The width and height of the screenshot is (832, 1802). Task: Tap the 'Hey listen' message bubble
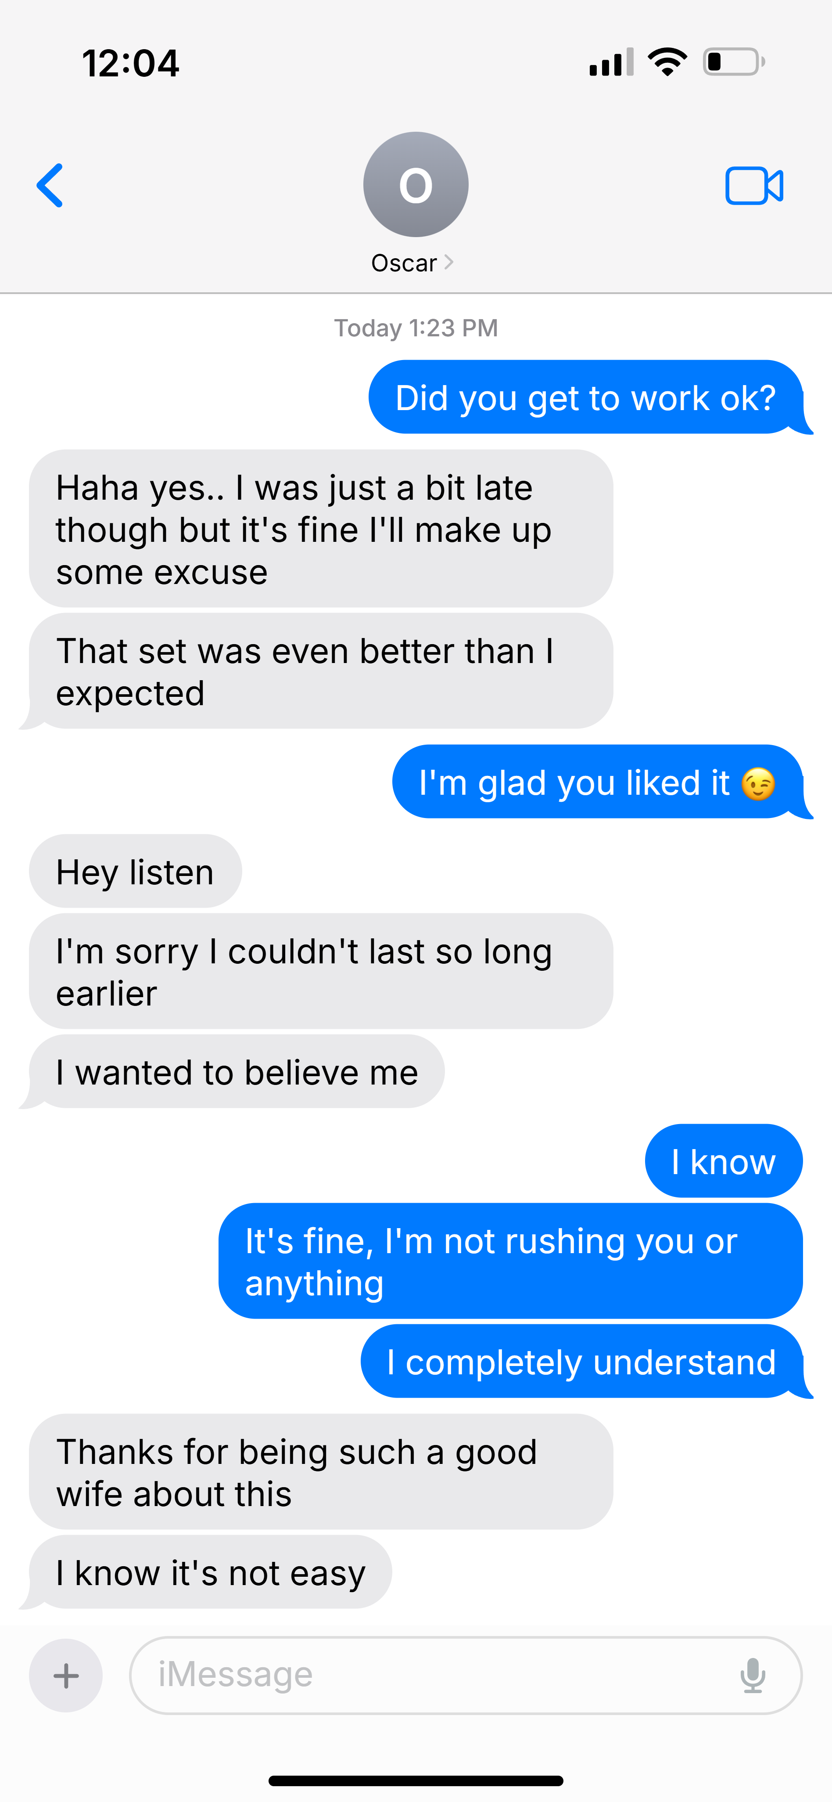click(136, 872)
